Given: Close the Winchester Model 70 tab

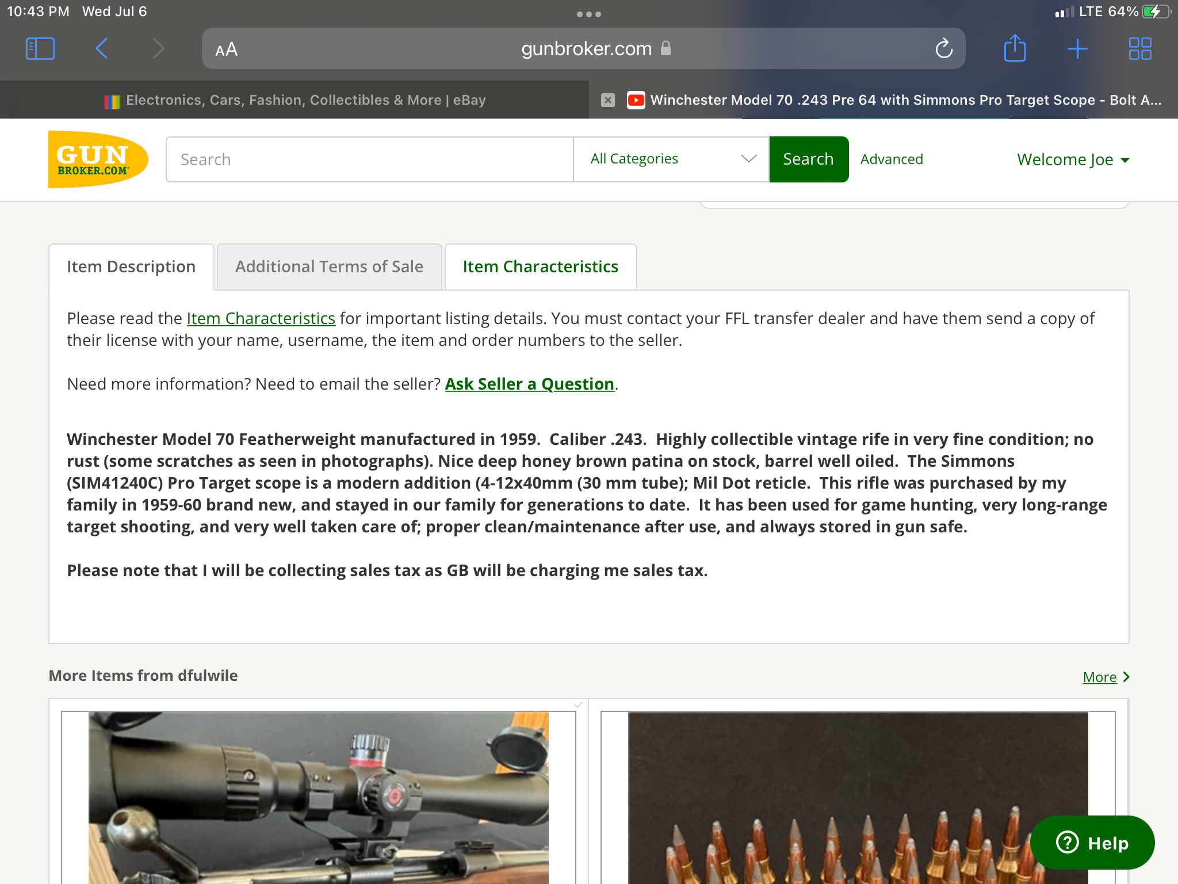Looking at the screenshot, I should [608, 100].
